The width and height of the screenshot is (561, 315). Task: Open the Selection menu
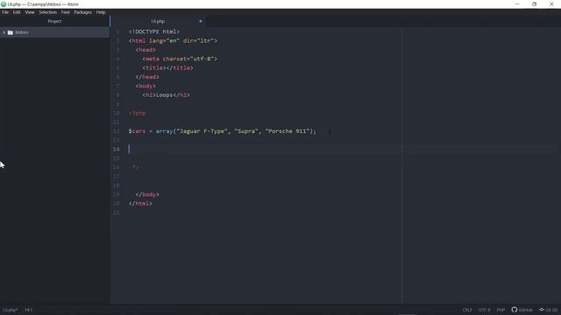pos(48,12)
